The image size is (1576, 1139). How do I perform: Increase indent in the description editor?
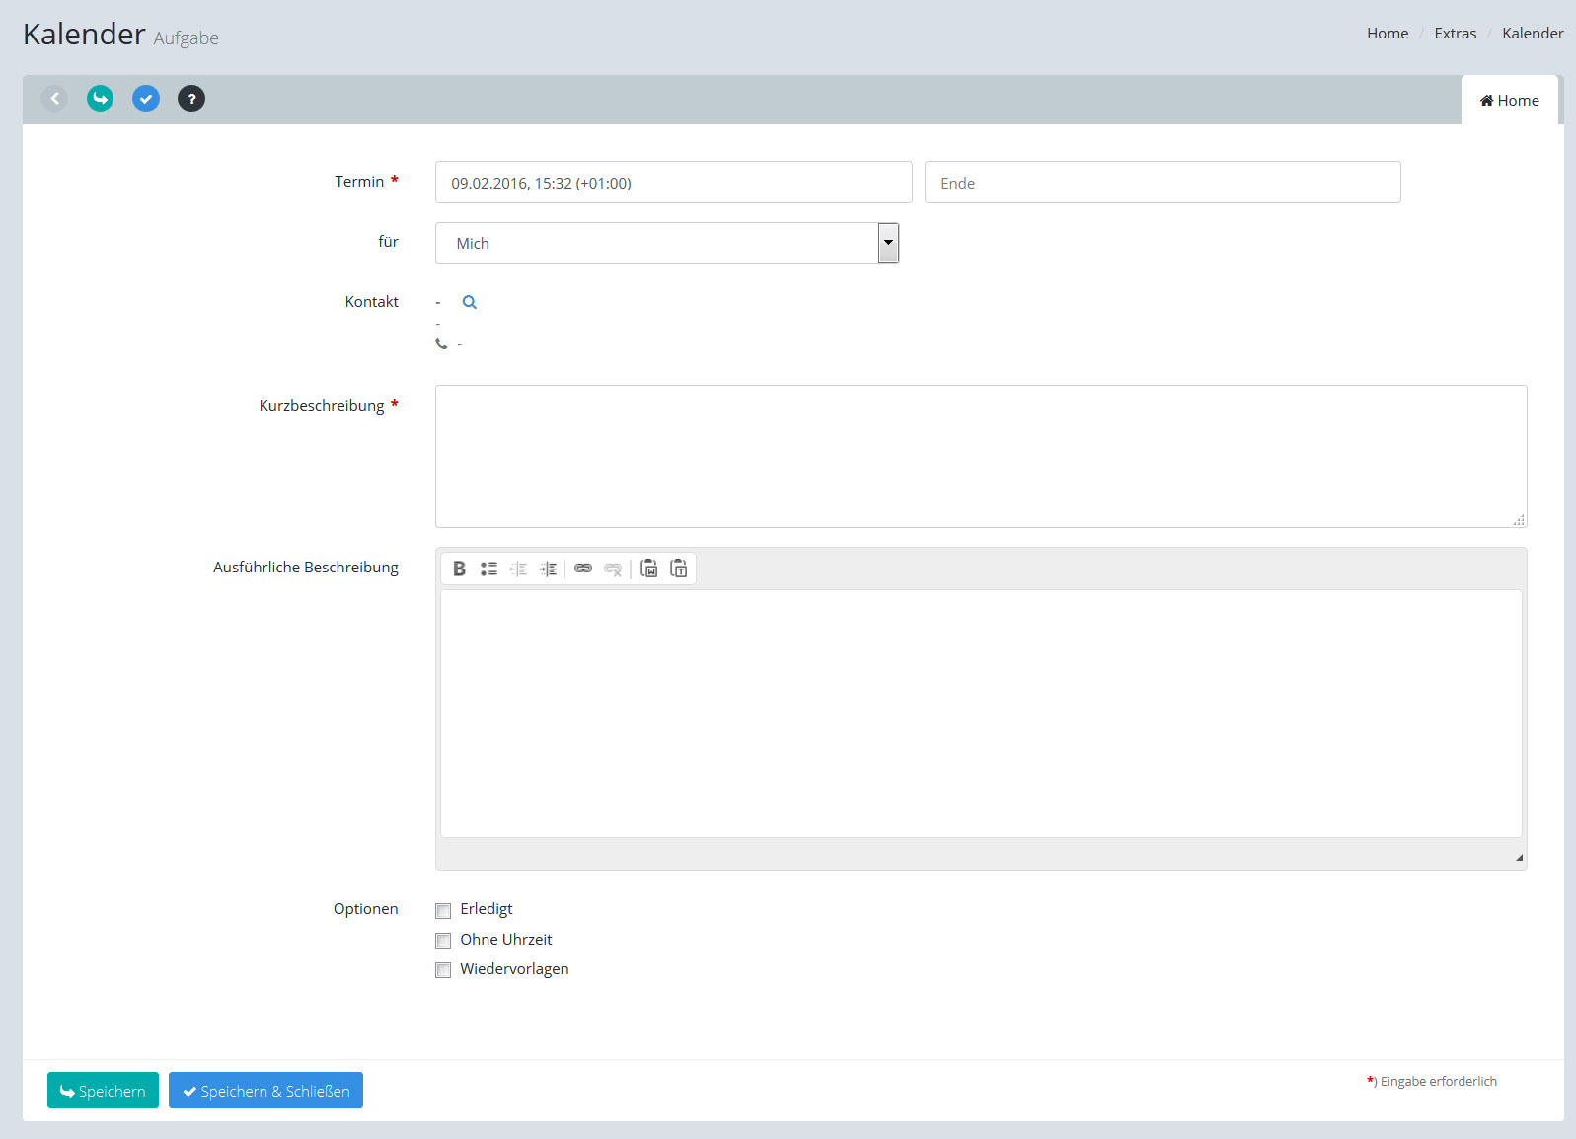pyautogui.click(x=548, y=569)
